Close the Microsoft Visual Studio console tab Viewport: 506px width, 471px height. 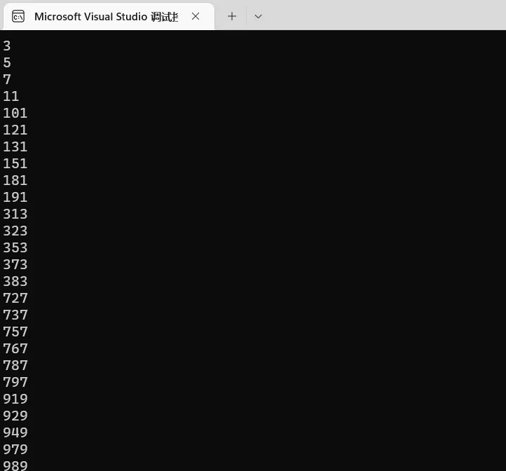pyautogui.click(x=196, y=16)
